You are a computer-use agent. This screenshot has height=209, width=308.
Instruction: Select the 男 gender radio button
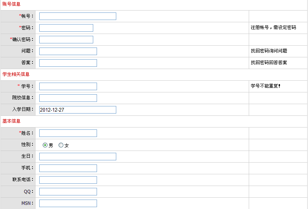(x=45, y=145)
